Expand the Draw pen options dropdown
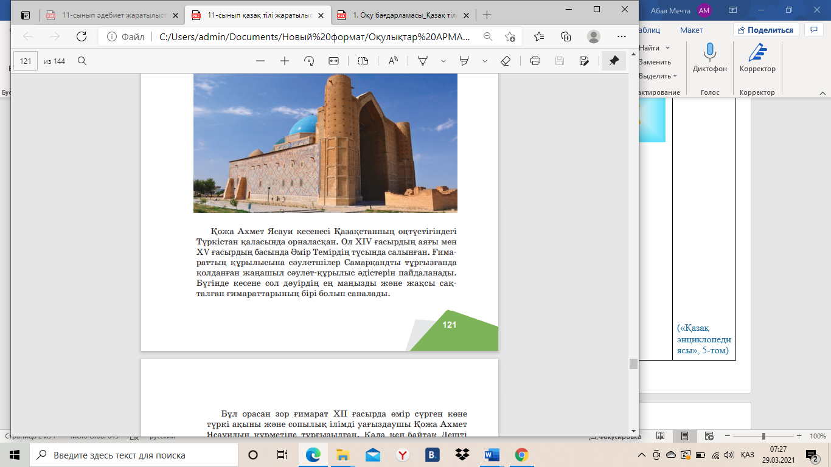Screen dimensions: 831x467 (443, 61)
